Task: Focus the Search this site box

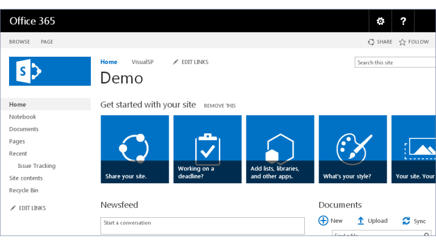Action: (395, 62)
